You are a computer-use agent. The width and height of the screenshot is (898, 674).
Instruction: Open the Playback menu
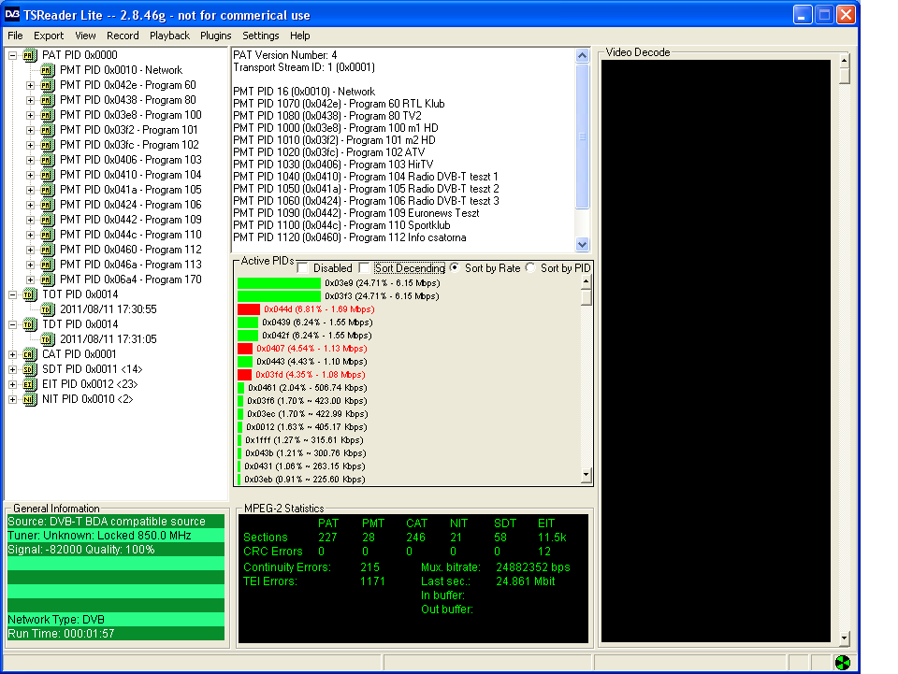169,36
